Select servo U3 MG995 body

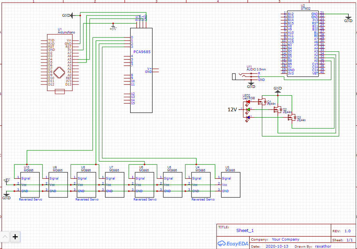tap(231, 184)
